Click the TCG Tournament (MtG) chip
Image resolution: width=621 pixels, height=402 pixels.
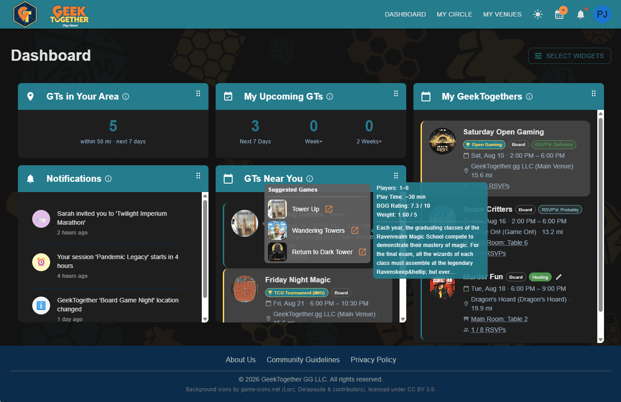[297, 293]
